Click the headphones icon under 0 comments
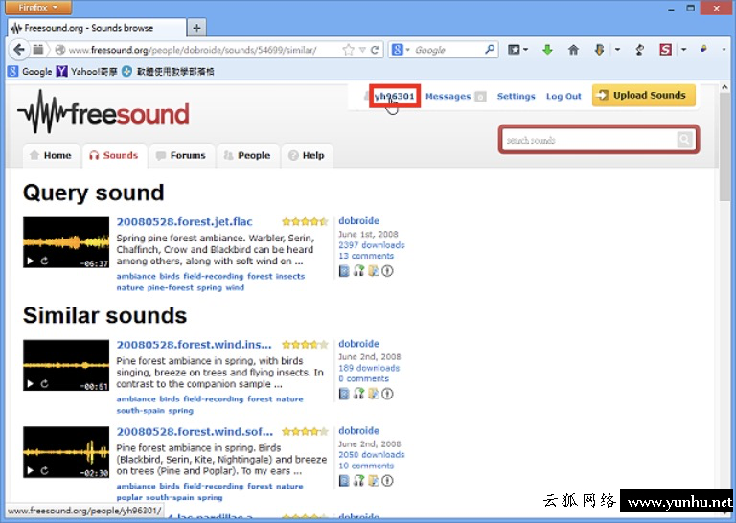The width and height of the screenshot is (736, 523). pos(359,394)
